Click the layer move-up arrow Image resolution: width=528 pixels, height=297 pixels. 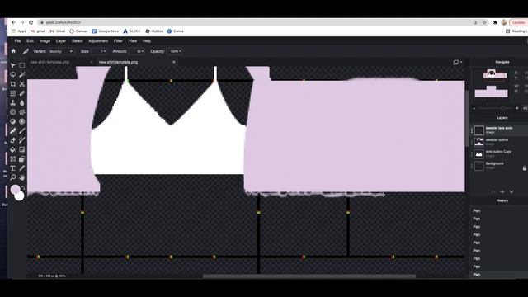click(x=493, y=191)
